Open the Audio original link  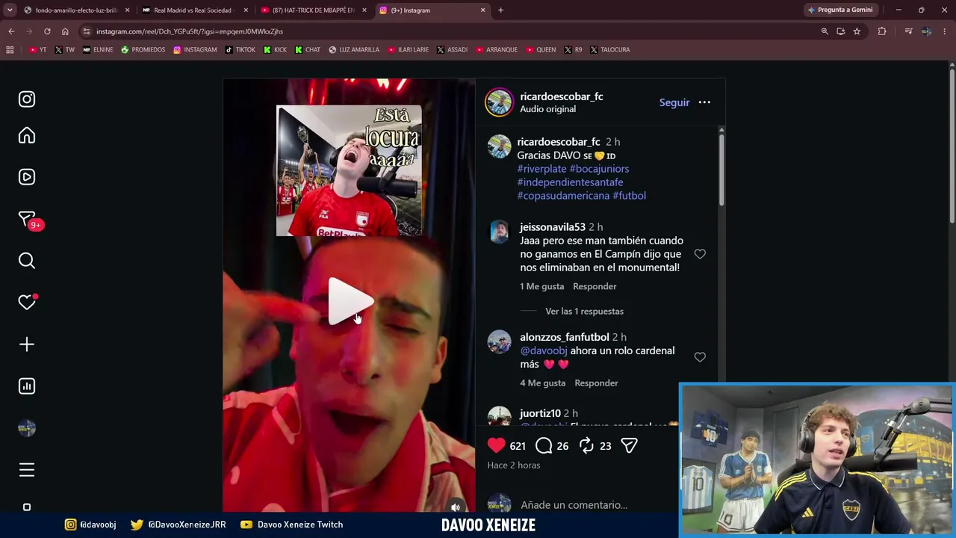click(x=547, y=109)
